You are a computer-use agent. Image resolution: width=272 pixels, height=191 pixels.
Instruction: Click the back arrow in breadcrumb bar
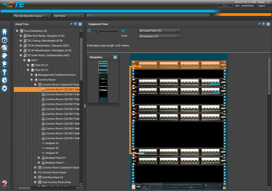[91, 16]
